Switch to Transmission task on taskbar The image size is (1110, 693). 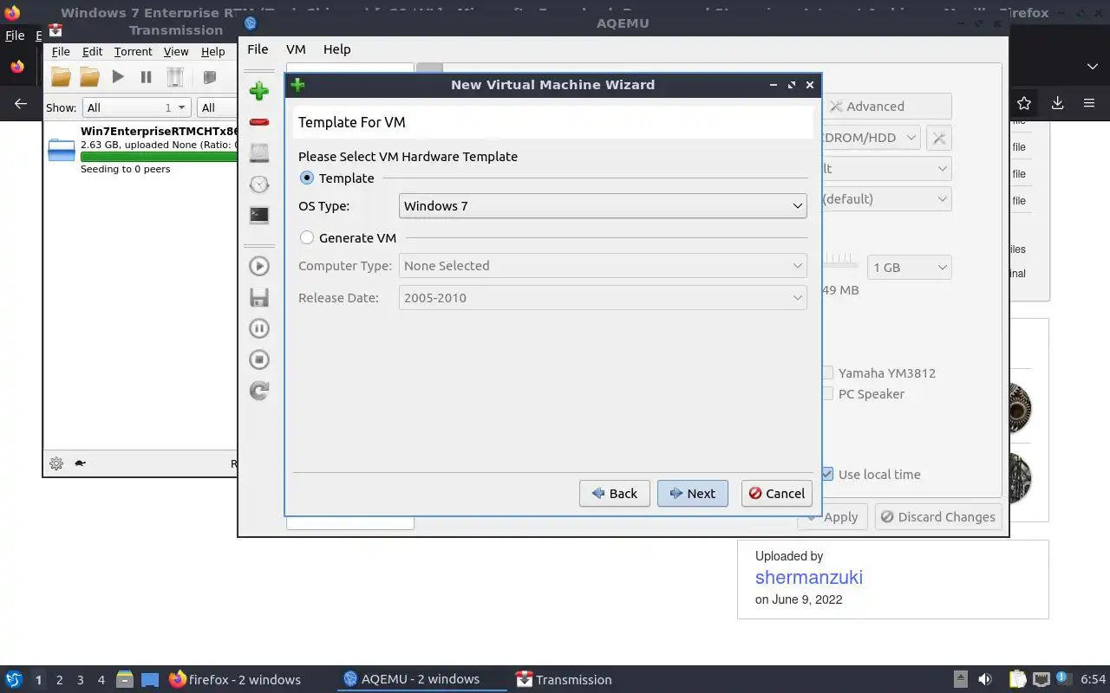[564, 679]
